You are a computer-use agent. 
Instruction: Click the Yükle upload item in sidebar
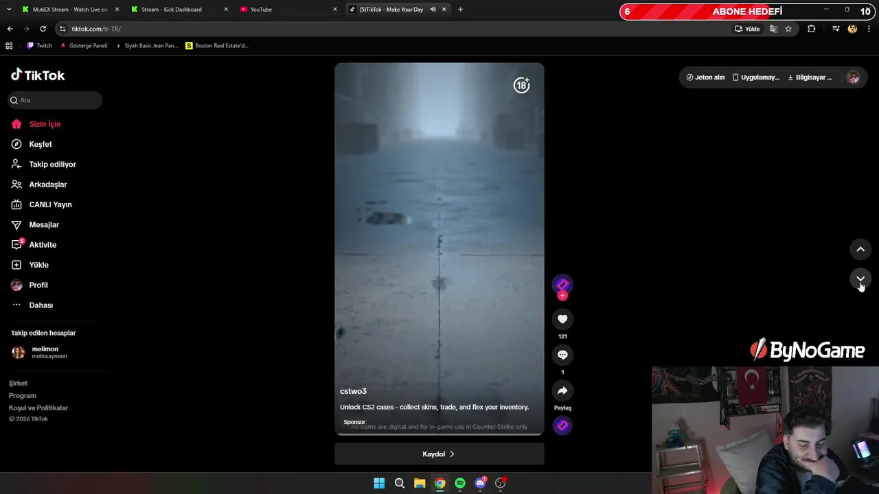point(38,265)
